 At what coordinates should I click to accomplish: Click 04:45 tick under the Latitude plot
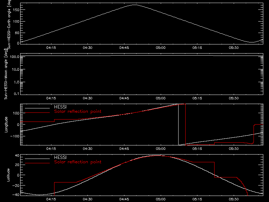click(x=124, y=199)
